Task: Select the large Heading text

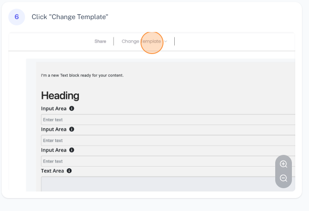Action: (60, 96)
